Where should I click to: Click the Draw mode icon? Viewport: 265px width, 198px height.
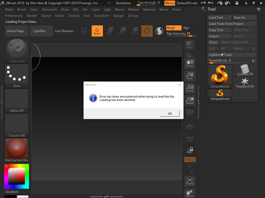click(97, 31)
